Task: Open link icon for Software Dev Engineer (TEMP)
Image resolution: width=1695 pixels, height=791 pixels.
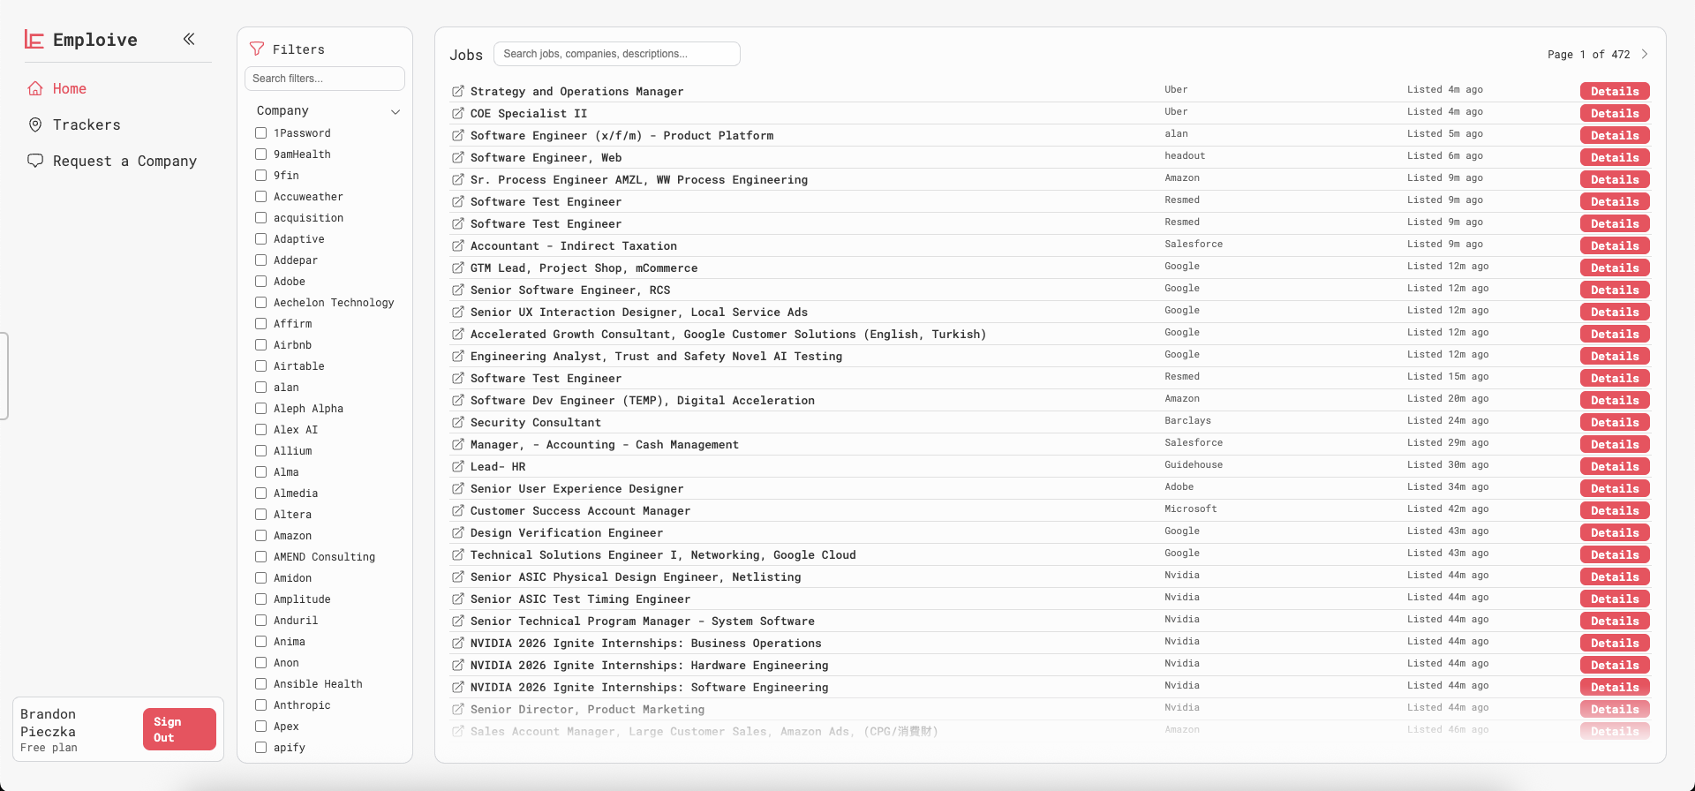Action: point(458,400)
